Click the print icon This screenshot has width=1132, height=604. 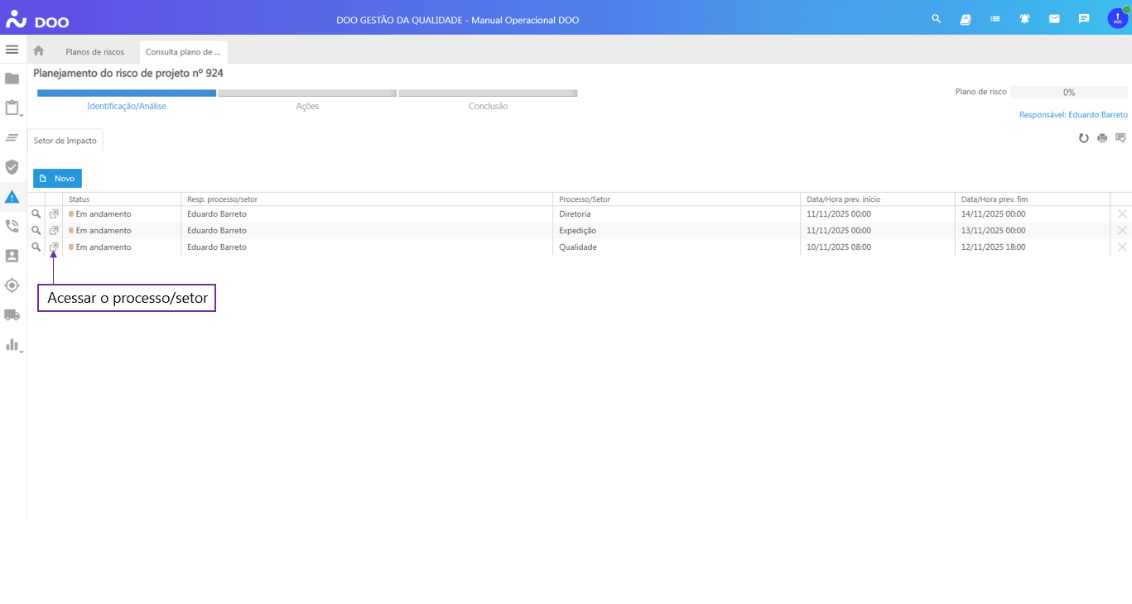click(1102, 138)
